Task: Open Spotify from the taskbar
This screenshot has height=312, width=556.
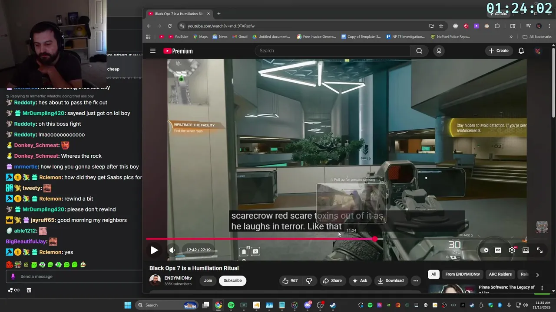Action: coord(231,305)
